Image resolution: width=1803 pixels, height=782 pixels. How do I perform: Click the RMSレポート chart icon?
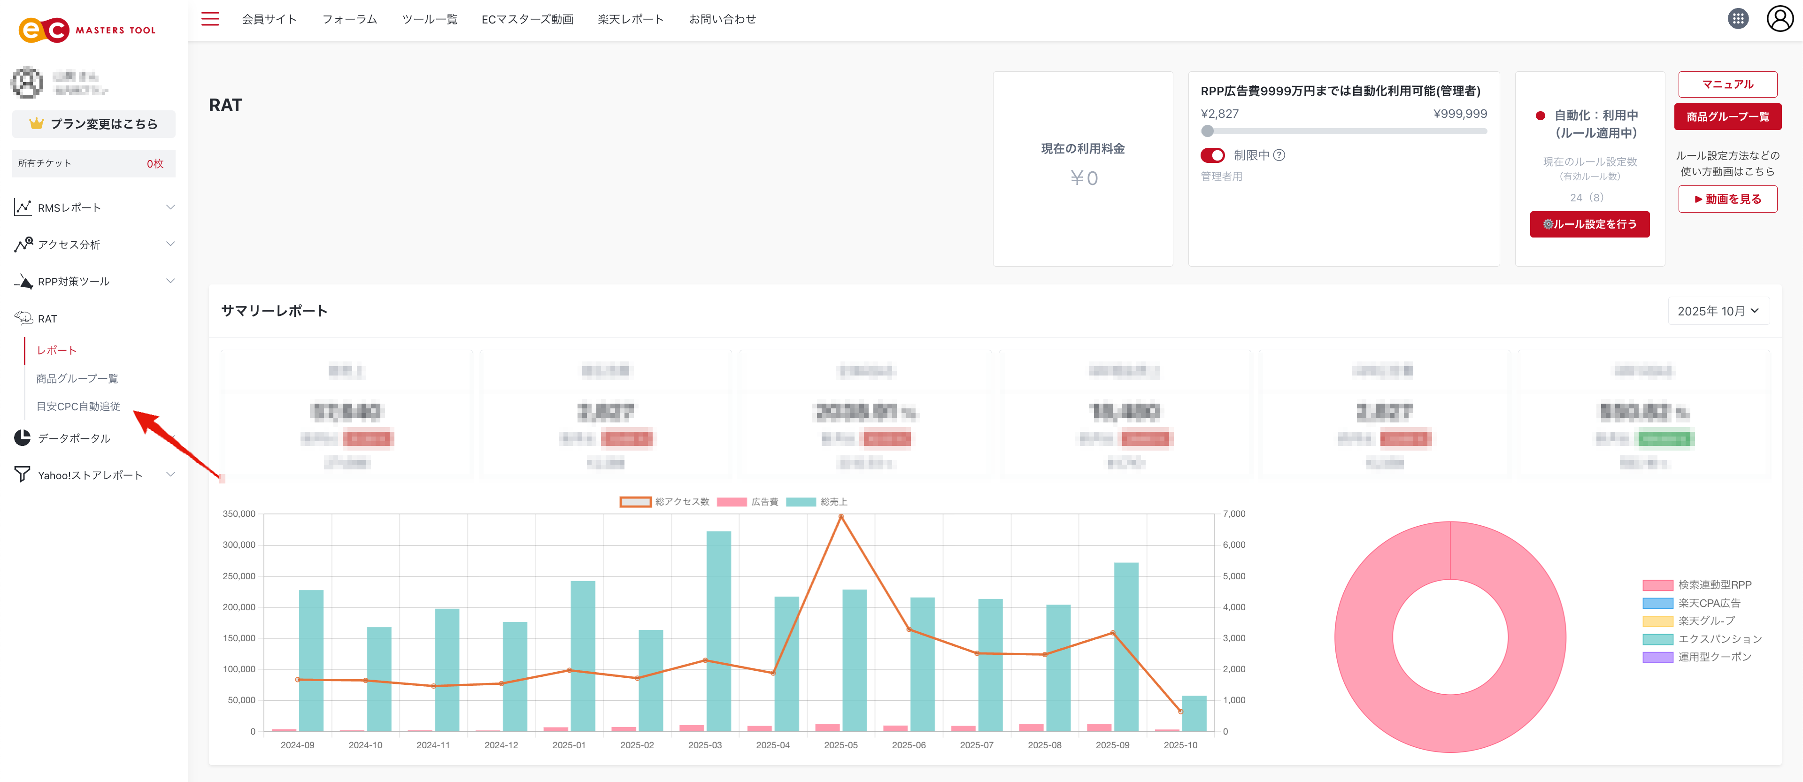23,207
